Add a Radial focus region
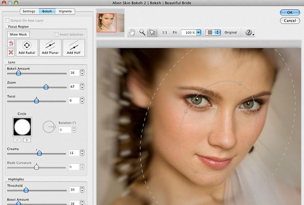 click(x=27, y=48)
